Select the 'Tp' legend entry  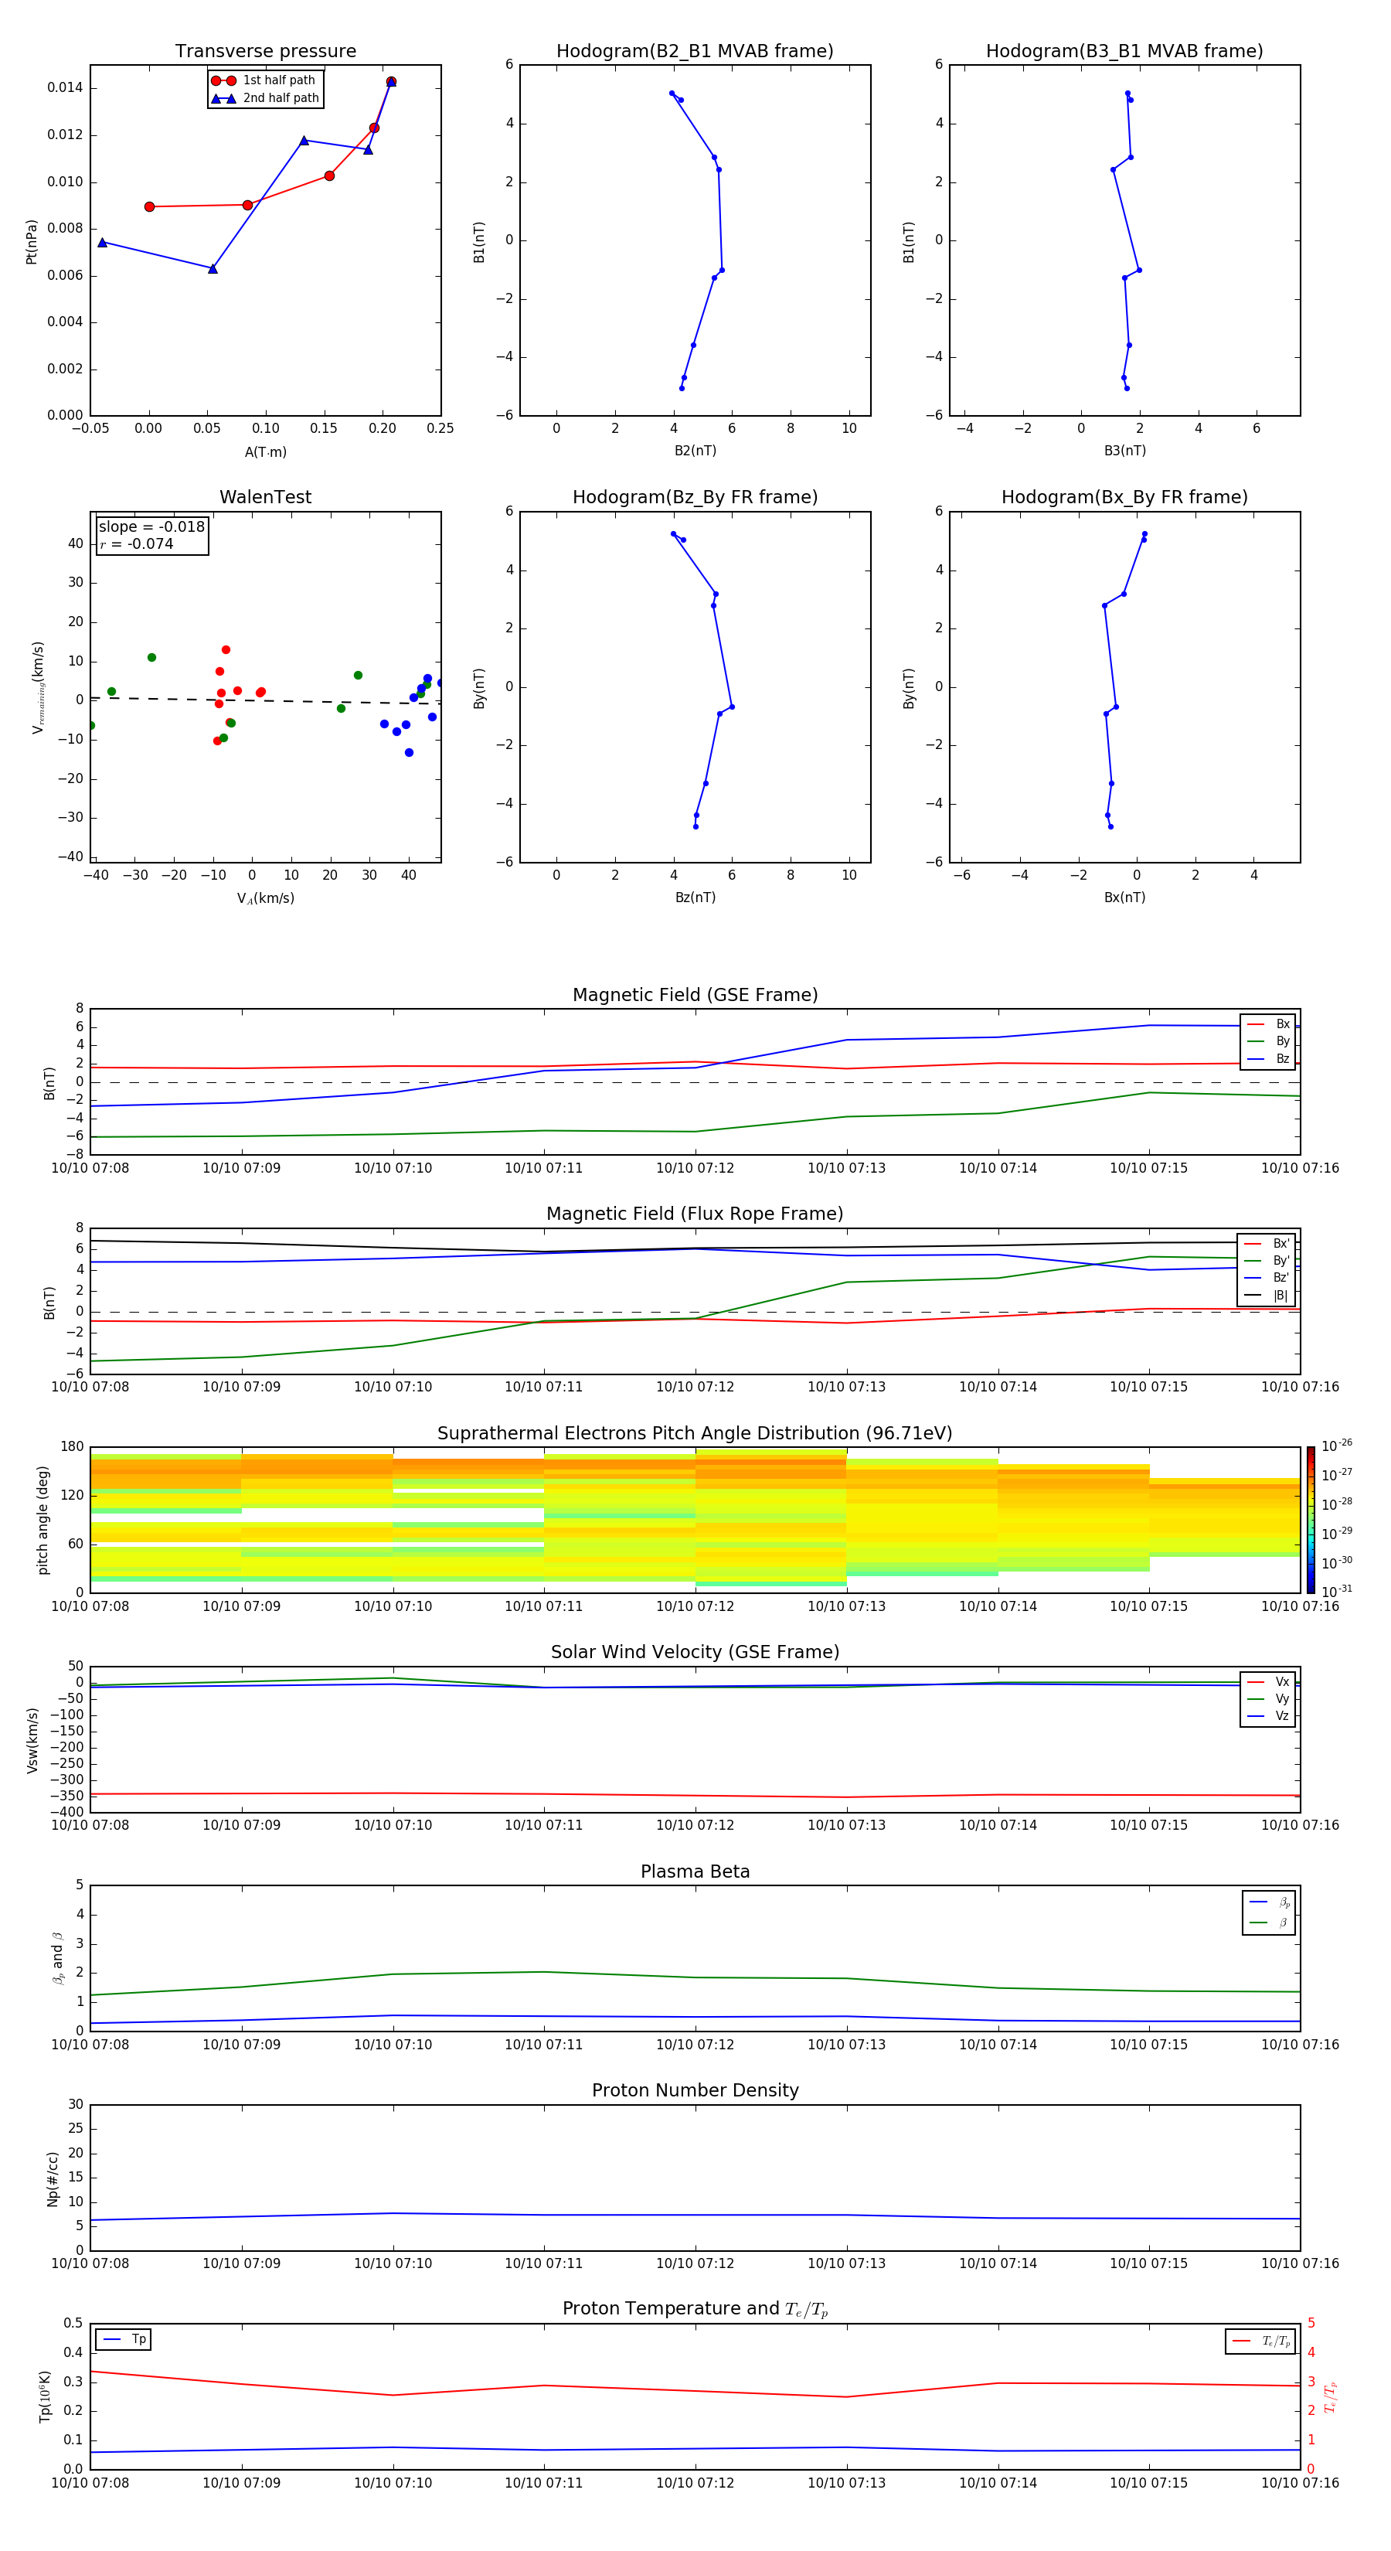(124, 2339)
